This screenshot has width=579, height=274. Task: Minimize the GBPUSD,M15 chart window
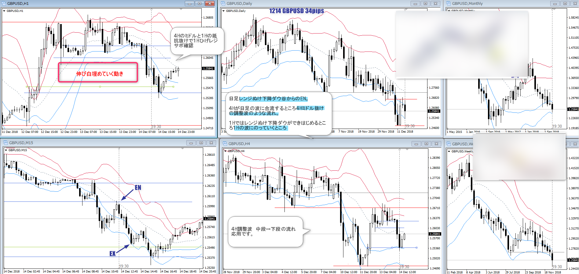[x=191, y=143]
